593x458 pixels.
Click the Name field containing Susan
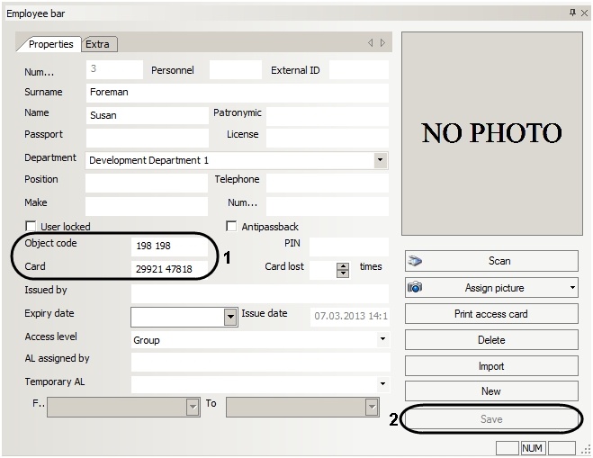point(147,115)
